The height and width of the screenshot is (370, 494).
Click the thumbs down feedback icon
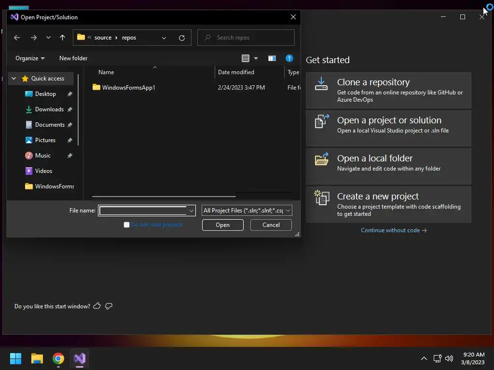[109, 306]
